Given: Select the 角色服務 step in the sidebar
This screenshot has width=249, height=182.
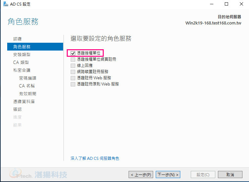Looking at the screenshot, I should tap(35, 47).
